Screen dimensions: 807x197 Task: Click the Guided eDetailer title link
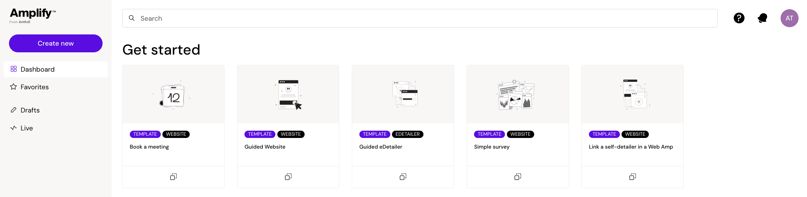point(381,147)
